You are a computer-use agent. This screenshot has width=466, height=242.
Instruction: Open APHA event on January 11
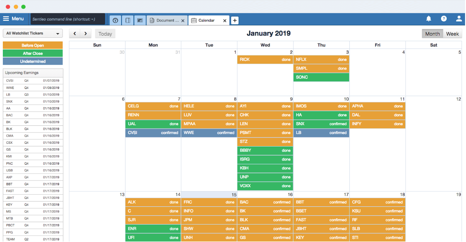point(377,106)
